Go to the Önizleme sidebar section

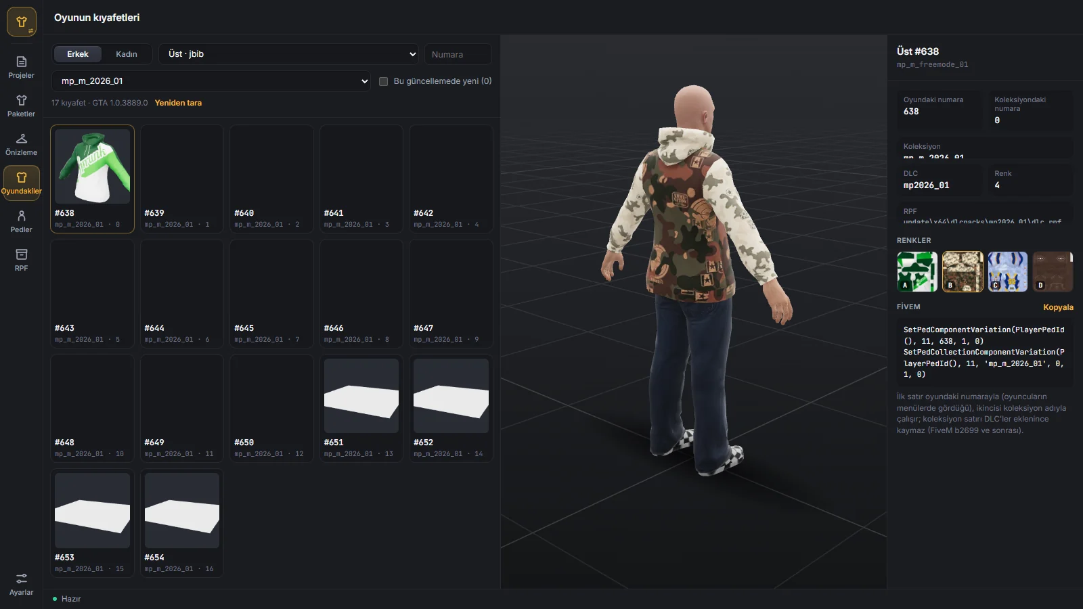click(21, 144)
